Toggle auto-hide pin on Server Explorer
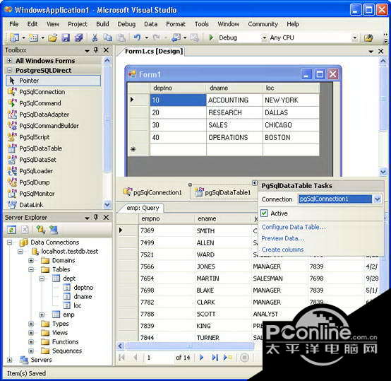Viewport: 391px width, 381px height. click(x=96, y=218)
